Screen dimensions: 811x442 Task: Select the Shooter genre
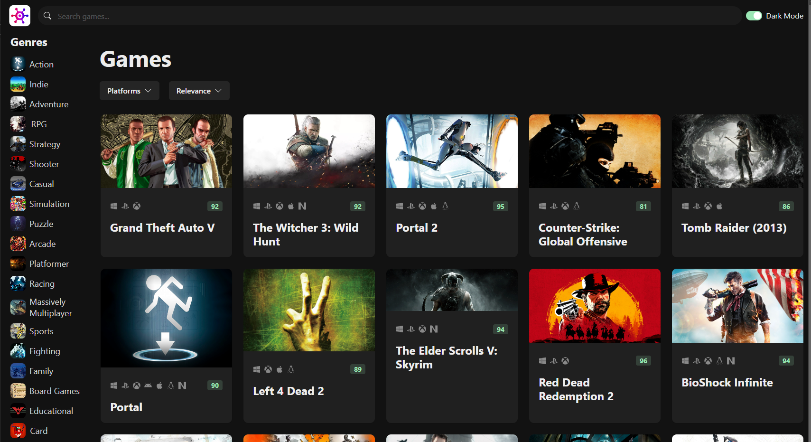44,164
